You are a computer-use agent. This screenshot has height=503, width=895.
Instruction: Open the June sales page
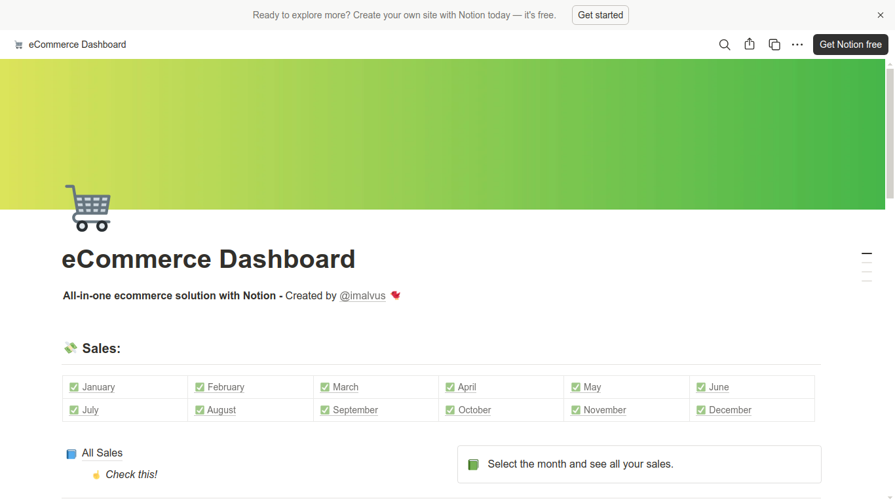click(719, 387)
